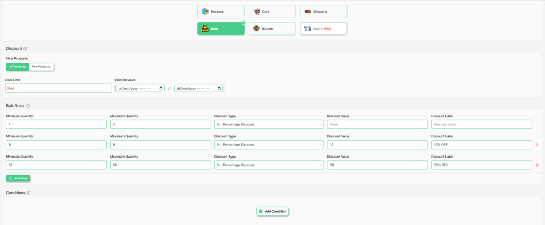545x225 pixels.
Task: Click Add More to add a rule
Action: pyautogui.click(x=18, y=178)
